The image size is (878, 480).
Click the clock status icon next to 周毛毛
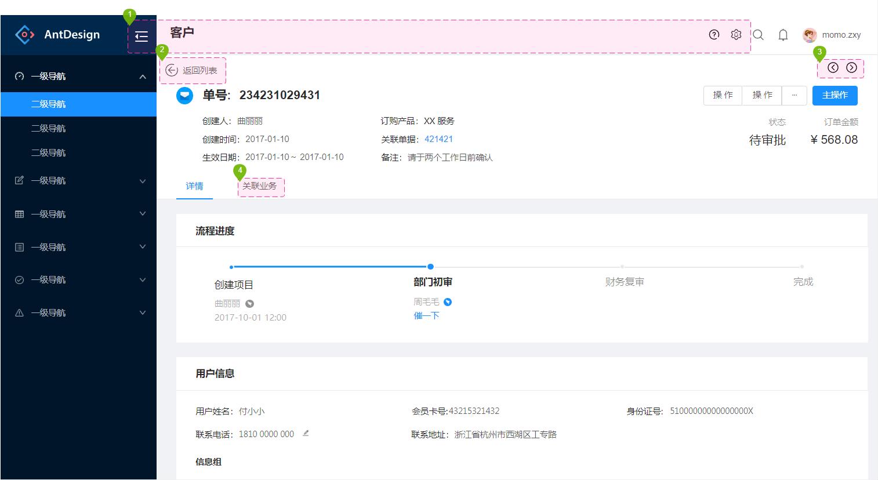(x=447, y=301)
